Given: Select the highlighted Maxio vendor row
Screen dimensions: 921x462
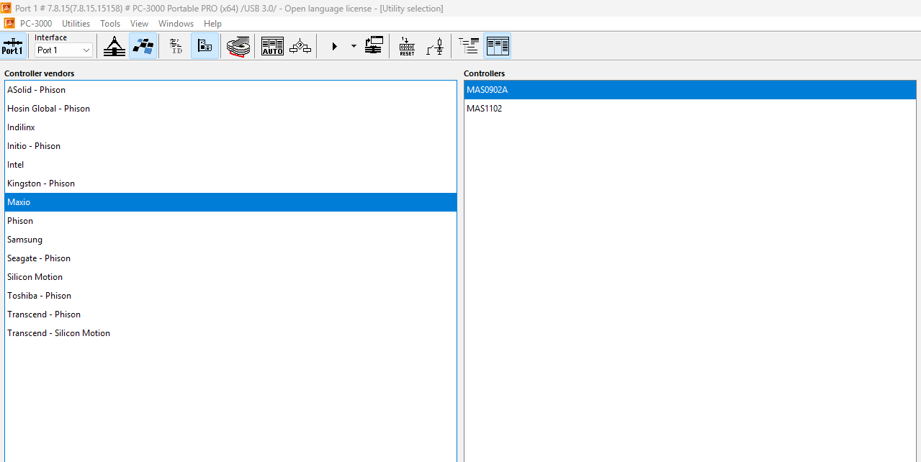Looking at the screenshot, I should pos(230,202).
